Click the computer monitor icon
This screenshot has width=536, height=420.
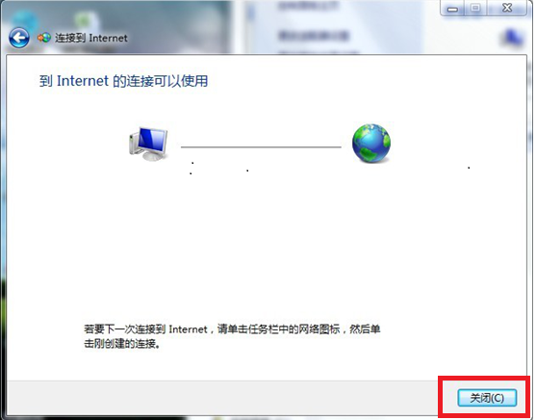pos(148,144)
